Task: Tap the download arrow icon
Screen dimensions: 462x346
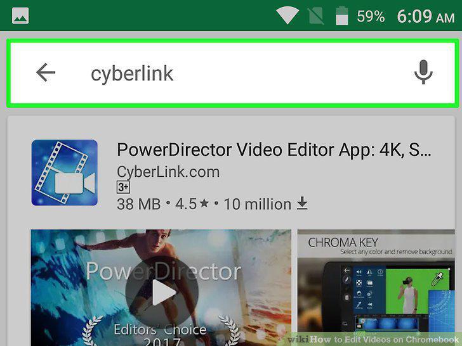Action: (302, 203)
